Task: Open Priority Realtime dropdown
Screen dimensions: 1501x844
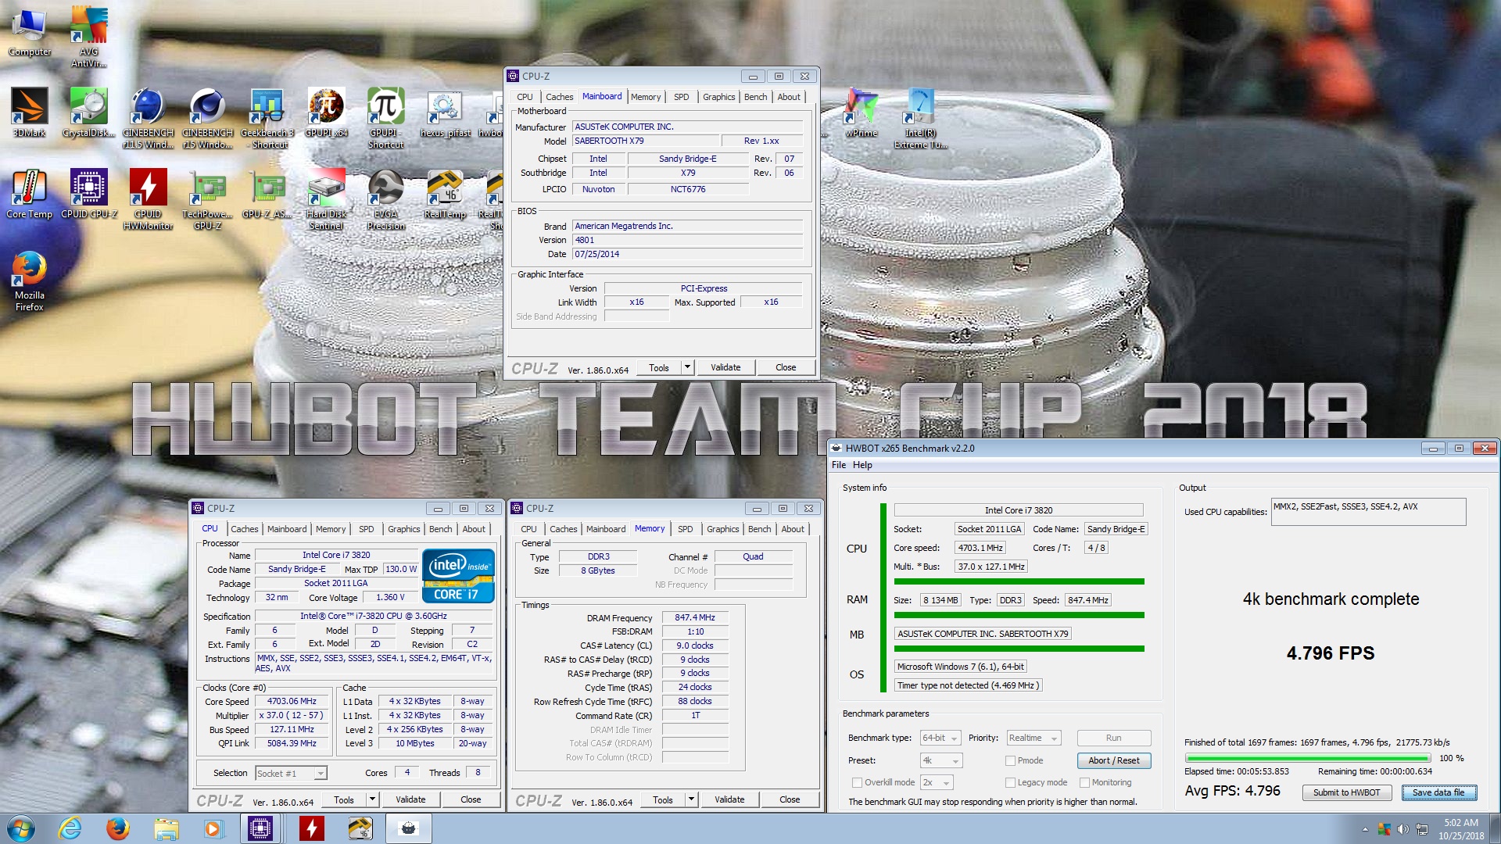Action: coord(1033,738)
